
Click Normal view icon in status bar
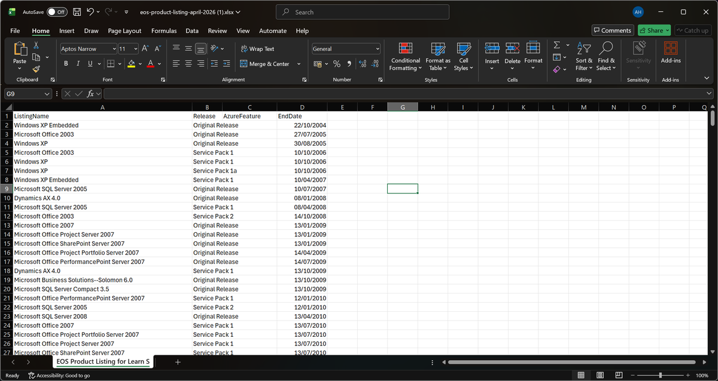pyautogui.click(x=580, y=375)
